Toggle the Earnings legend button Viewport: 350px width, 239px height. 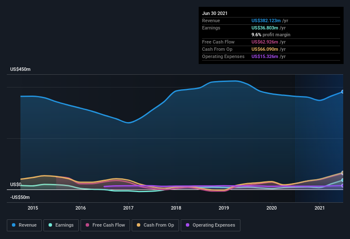click(x=61, y=225)
